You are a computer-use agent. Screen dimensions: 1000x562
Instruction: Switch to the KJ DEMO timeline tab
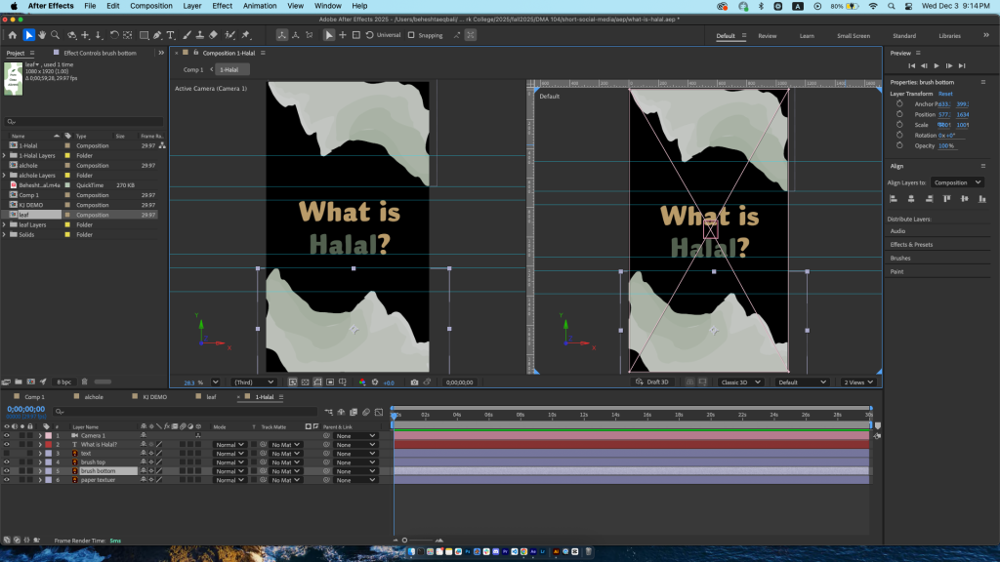[x=154, y=397]
